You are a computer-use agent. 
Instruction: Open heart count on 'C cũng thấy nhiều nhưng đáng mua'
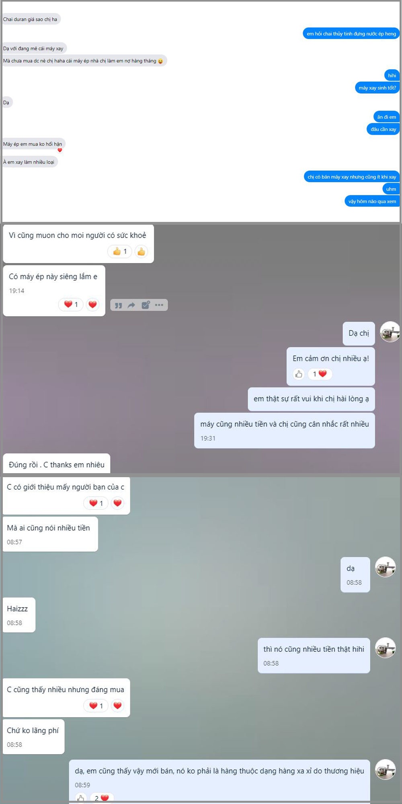[96, 706]
